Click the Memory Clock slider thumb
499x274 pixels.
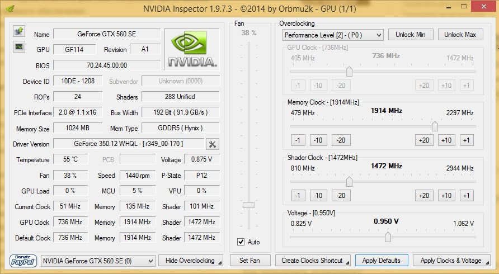coord(435,126)
